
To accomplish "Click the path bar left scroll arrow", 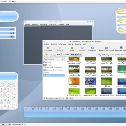I will tap(51, 54).
